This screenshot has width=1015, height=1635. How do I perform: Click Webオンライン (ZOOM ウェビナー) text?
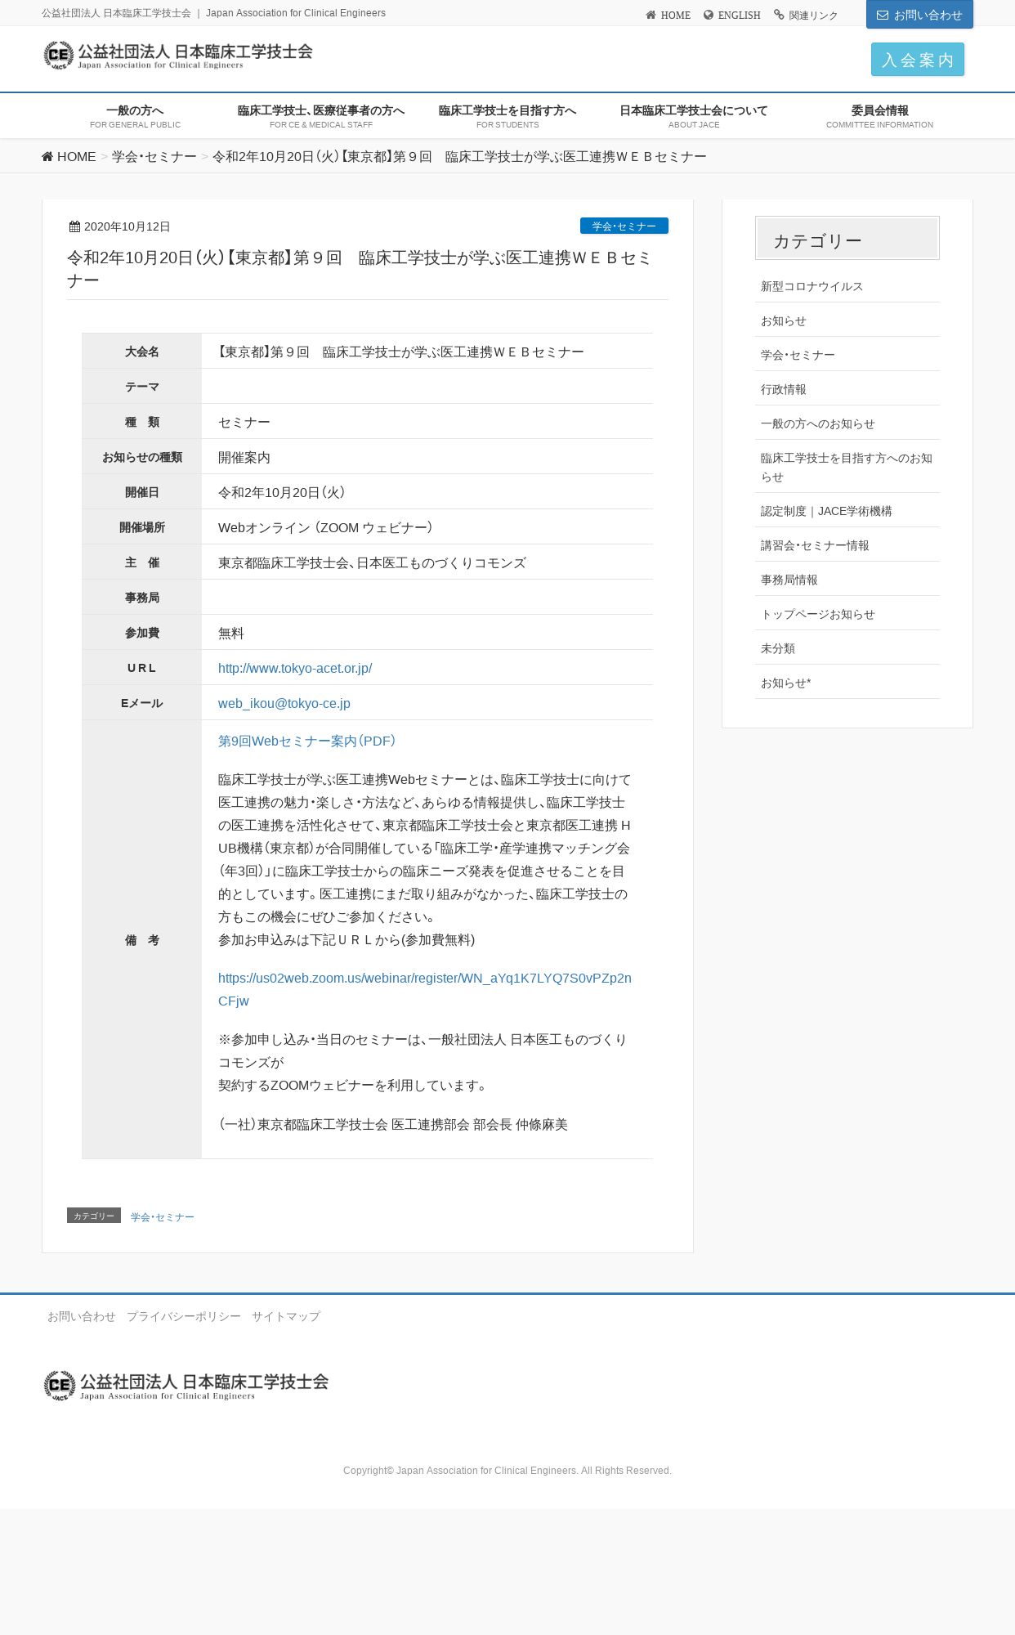(x=325, y=527)
